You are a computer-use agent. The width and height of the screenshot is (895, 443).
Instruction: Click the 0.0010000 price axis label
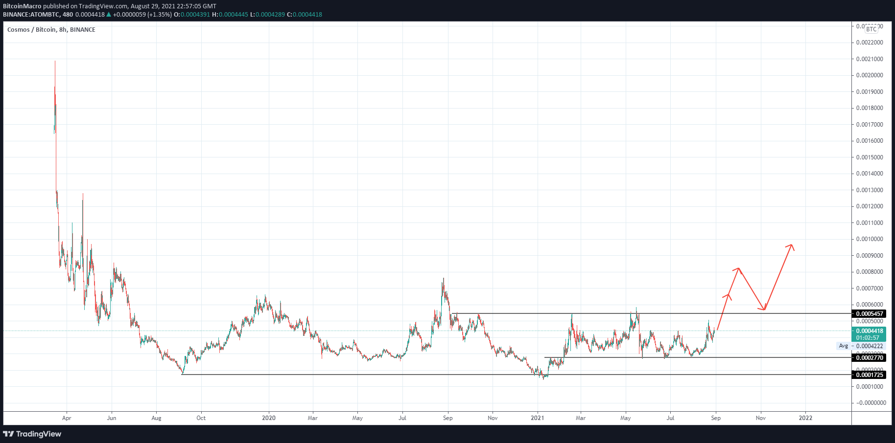(870, 239)
